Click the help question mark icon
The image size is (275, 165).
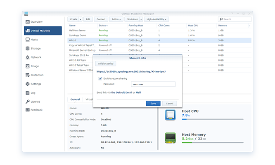click(232, 14)
